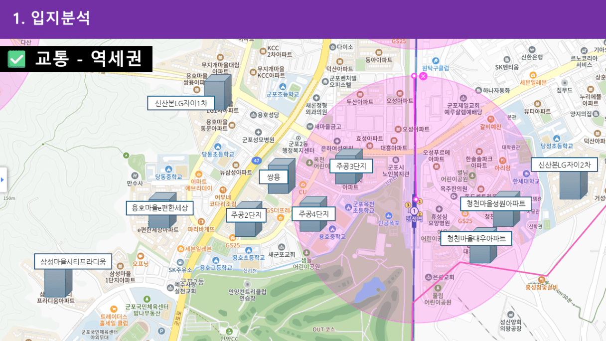Click the 신산본LG자이1차 label
The height and width of the screenshot is (341, 606).
pos(181,103)
